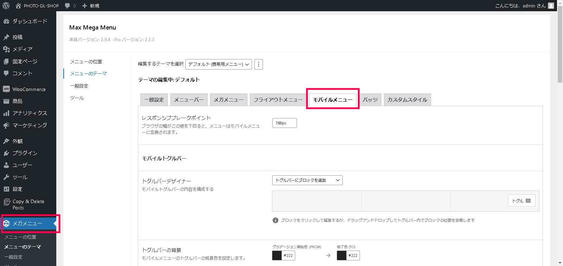Click the hamburger icon in トグル block
The height and width of the screenshot is (266, 563).
click(x=528, y=201)
